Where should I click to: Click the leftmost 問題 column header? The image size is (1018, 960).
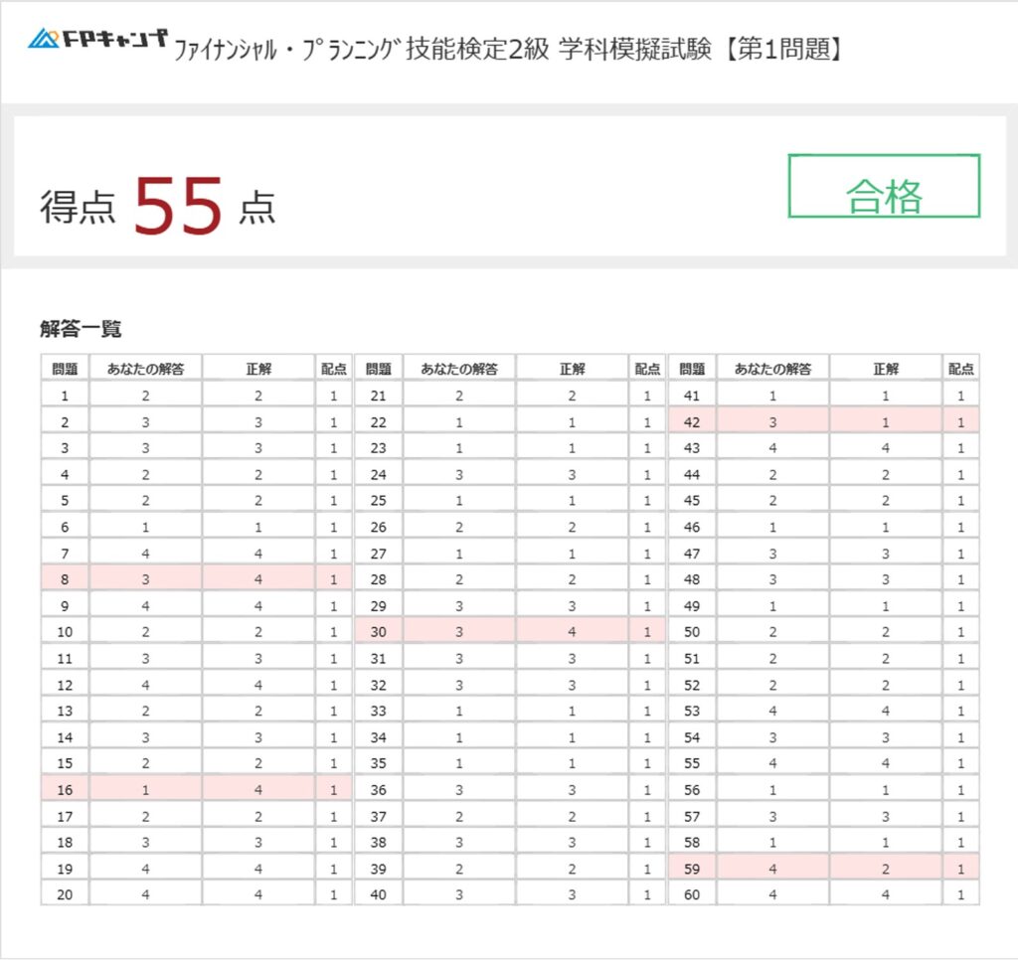[x=65, y=369]
